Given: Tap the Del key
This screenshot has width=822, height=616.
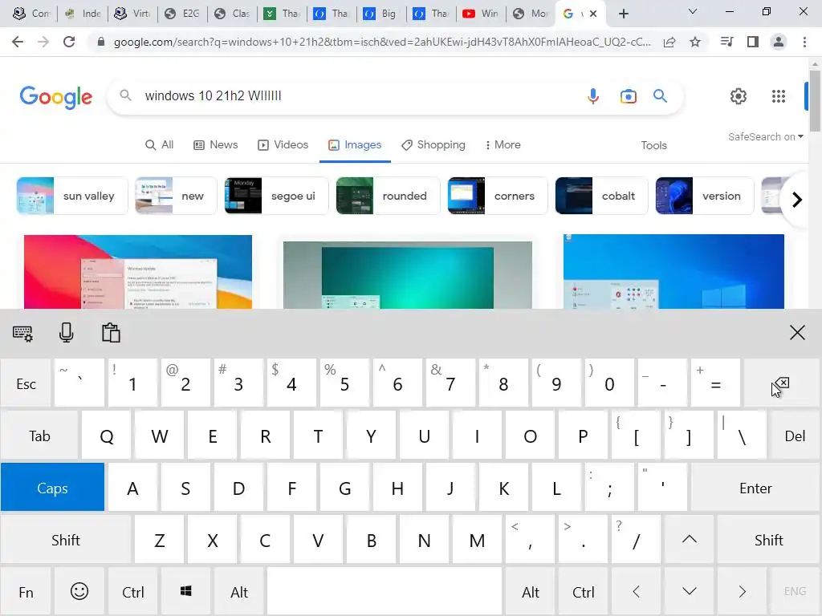Looking at the screenshot, I should pyautogui.click(x=795, y=436).
